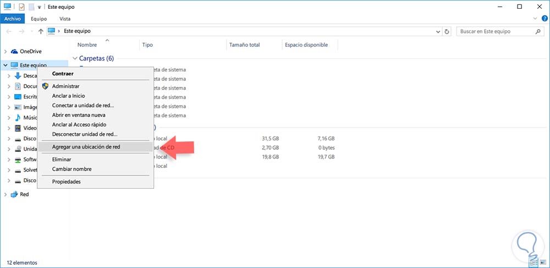Refresh the Este equipo view
The height and width of the screenshot is (268, 550).
pyautogui.click(x=447, y=31)
